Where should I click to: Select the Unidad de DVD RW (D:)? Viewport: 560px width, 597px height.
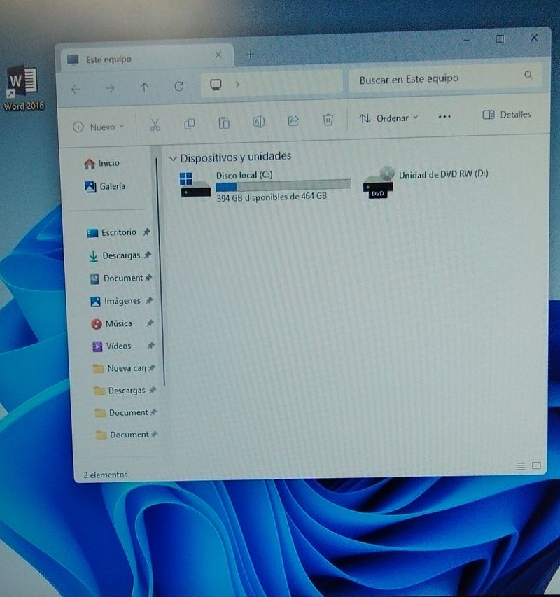point(425,183)
